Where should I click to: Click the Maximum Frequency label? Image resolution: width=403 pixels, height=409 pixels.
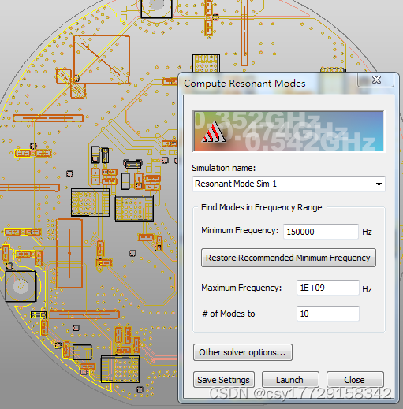tap(241, 288)
